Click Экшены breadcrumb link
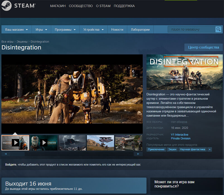 22,42
